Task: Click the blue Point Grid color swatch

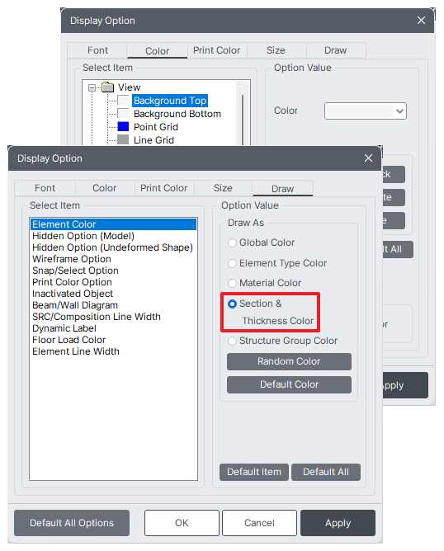Action: (x=123, y=126)
